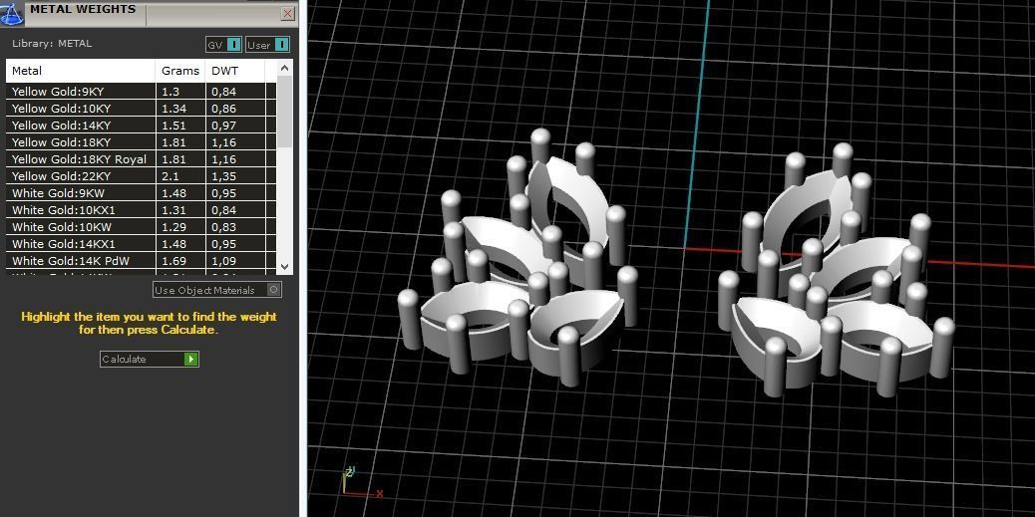This screenshot has height=517, width=1035.
Task: Toggle the GV library switch
Action: pyautogui.click(x=223, y=45)
